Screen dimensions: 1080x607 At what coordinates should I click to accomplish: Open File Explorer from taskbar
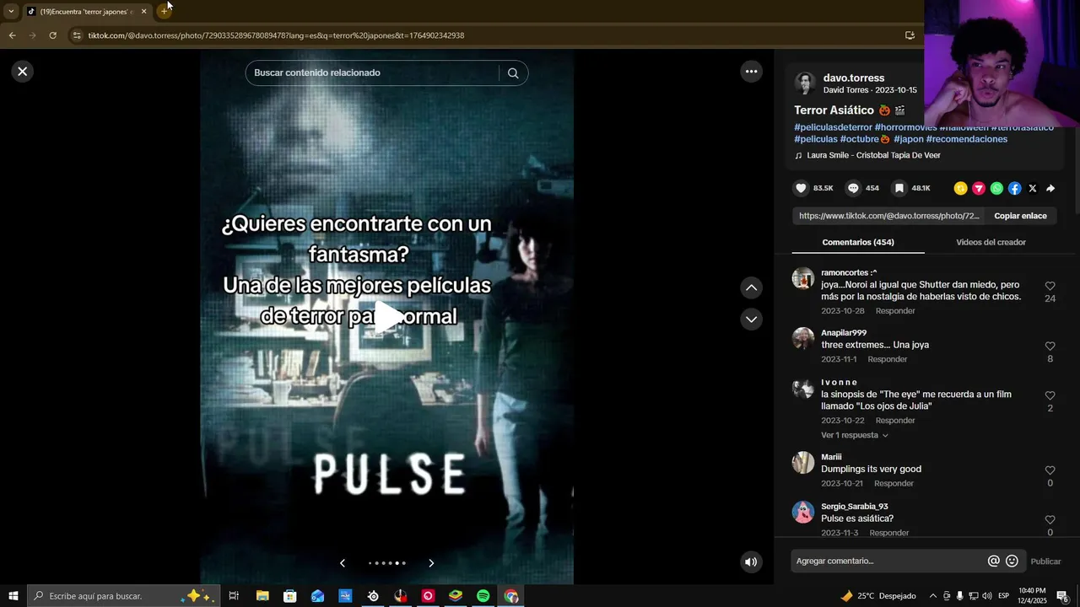pos(262,596)
